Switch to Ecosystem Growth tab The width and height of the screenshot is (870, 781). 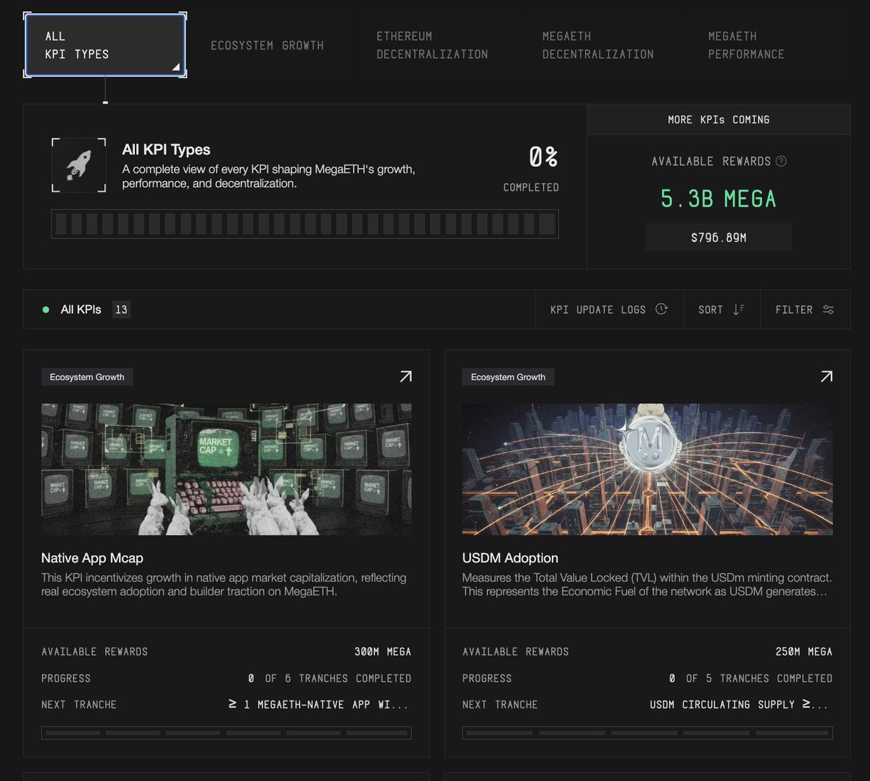[267, 45]
